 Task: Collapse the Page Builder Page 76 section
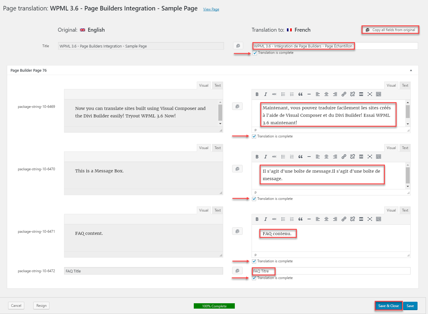coord(411,71)
